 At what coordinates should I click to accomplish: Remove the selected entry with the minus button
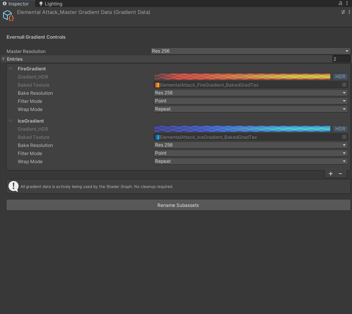coord(340,173)
